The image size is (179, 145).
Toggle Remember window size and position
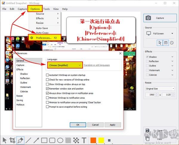[48, 88]
